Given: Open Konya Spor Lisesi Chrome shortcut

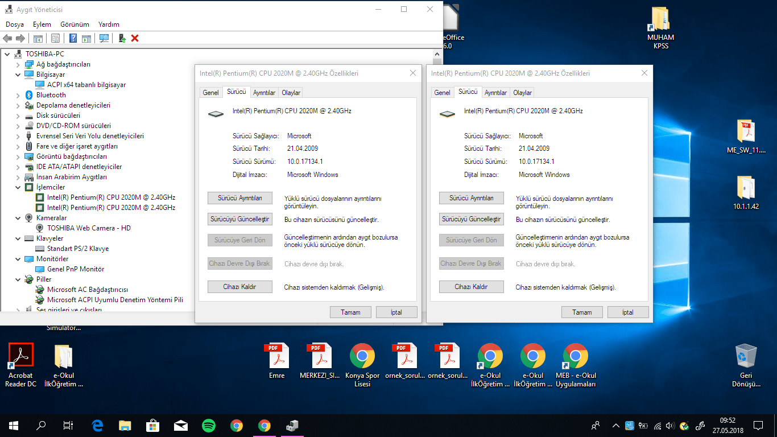Looking at the screenshot, I should click(362, 365).
